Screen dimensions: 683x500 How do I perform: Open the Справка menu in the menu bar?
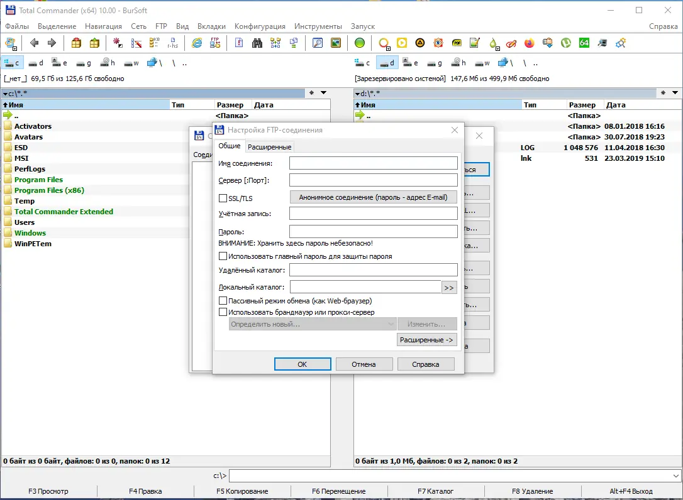pos(663,26)
